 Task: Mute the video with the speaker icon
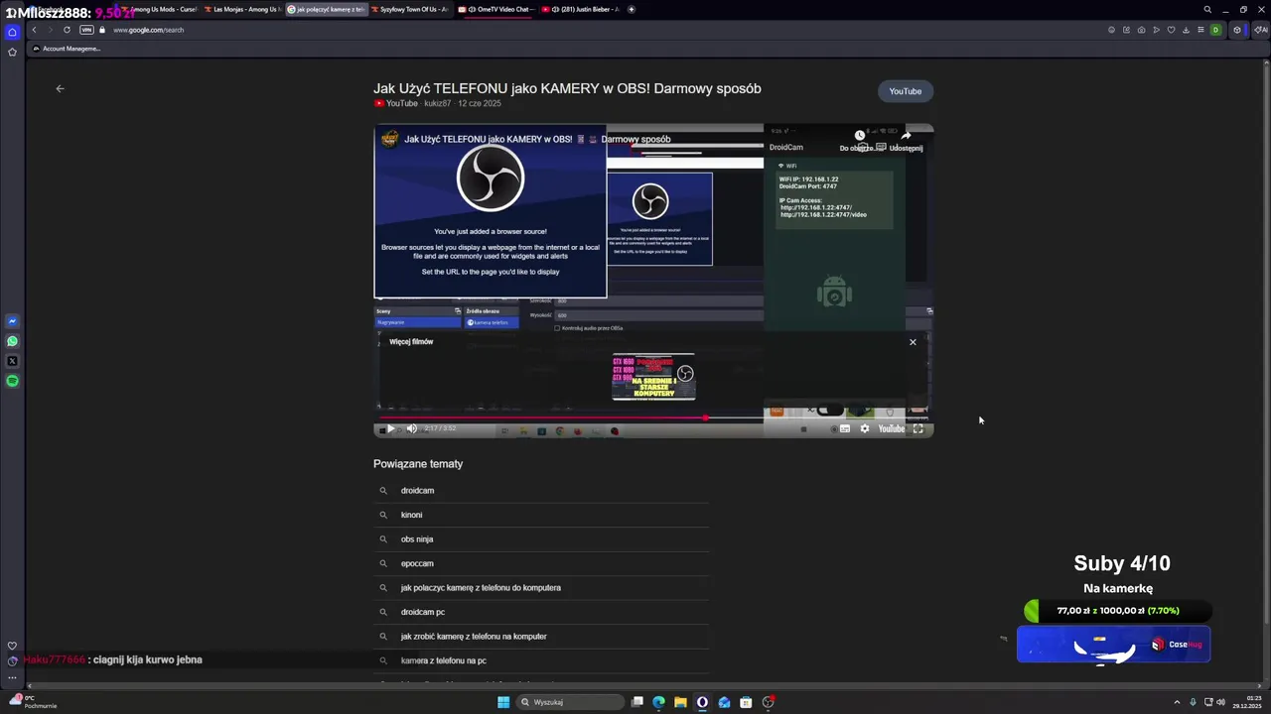click(411, 428)
